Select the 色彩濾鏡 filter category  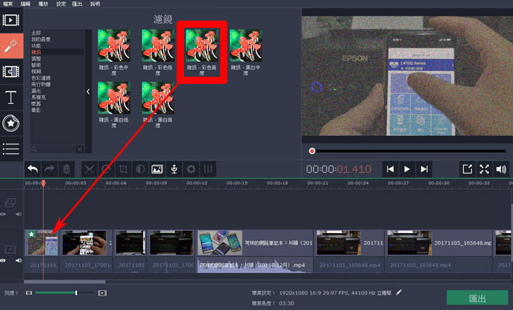click(x=41, y=78)
